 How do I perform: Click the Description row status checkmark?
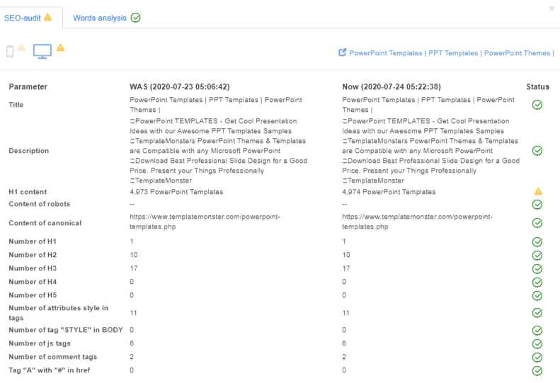point(537,151)
